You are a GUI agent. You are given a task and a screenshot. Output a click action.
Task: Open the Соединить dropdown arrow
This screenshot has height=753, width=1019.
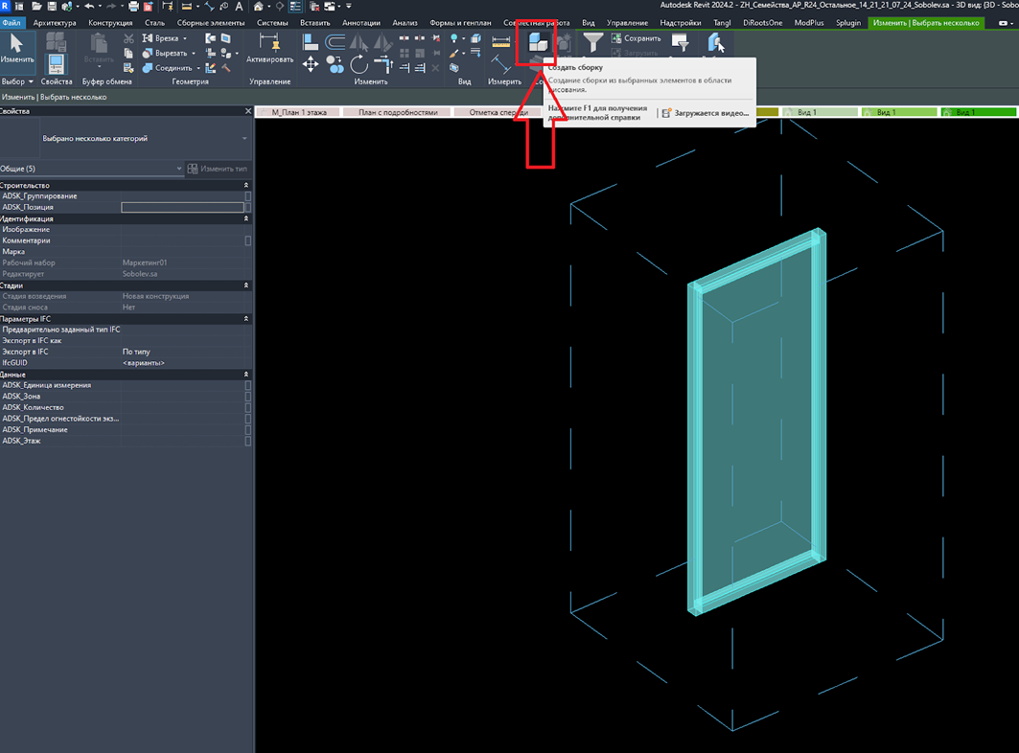tap(198, 68)
